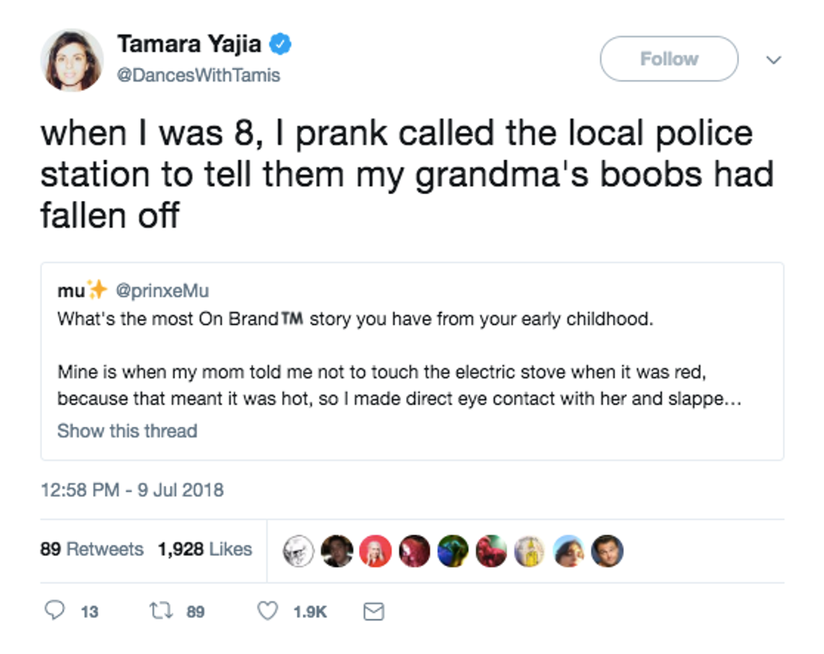This screenshot has height=654, width=824.
Task: View the 89 Retweets list
Action: tap(92, 549)
